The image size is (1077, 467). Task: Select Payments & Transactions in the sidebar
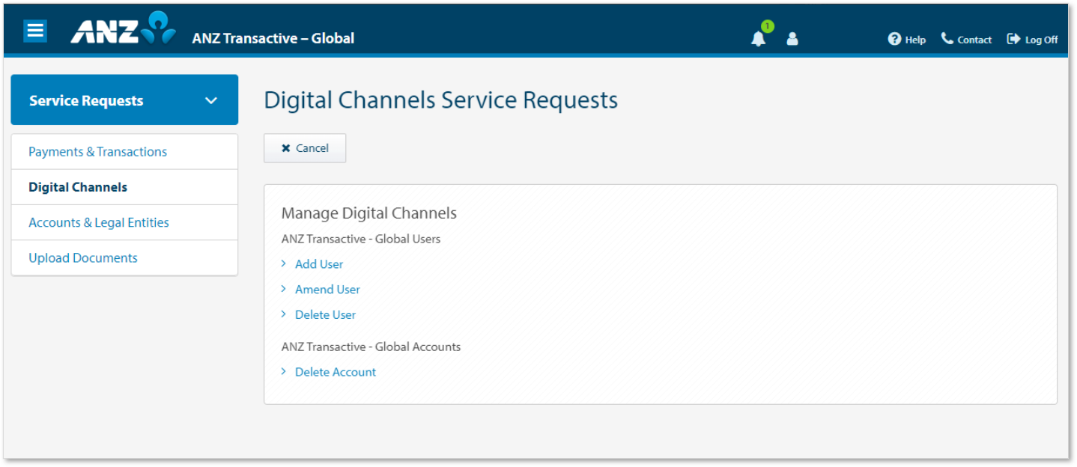(x=97, y=151)
